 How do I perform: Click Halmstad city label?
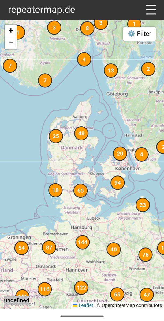pyautogui.click(x=133, y=135)
